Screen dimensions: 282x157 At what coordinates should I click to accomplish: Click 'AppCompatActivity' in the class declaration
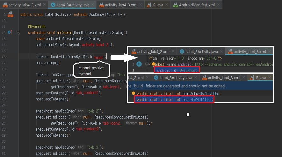click(x=105, y=15)
